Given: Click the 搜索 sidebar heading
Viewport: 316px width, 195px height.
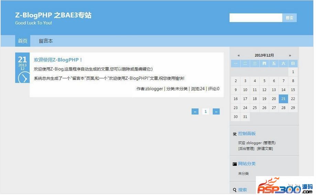Looking at the screenshot, I should pyautogui.click(x=242, y=190).
